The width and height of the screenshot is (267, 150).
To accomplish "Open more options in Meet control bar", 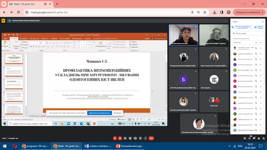I will pos(145,138).
